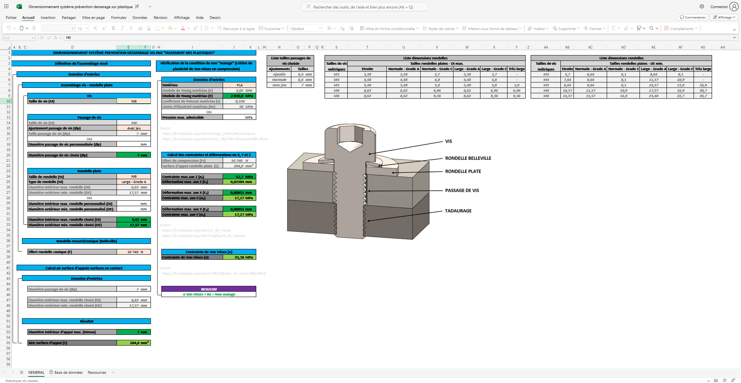The width and height of the screenshot is (741, 383).
Task: Click the search box Rechercher des outils
Action: pyautogui.click(x=364, y=7)
